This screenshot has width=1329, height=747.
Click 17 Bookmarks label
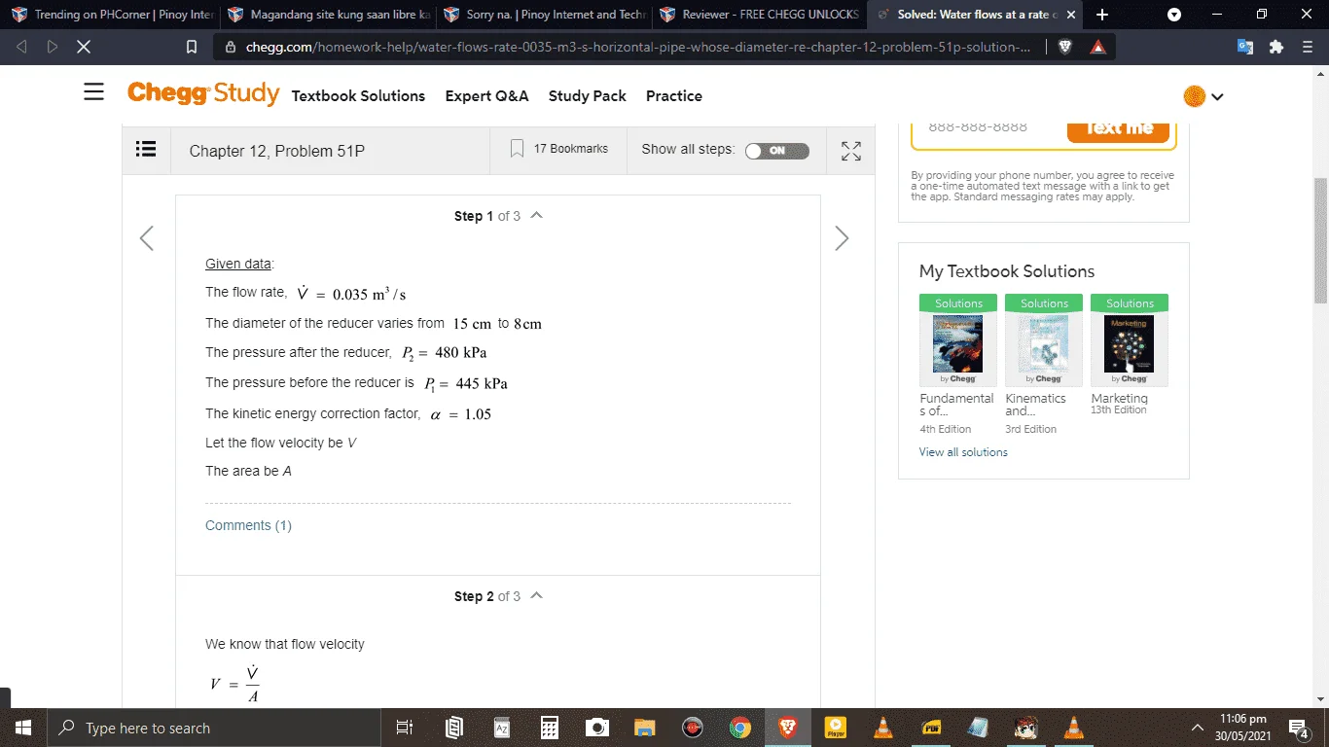tap(570, 149)
